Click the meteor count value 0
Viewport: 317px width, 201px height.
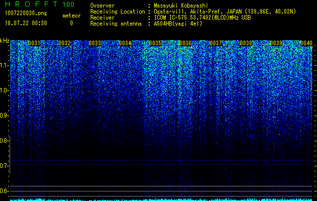pyautogui.click(x=72, y=23)
